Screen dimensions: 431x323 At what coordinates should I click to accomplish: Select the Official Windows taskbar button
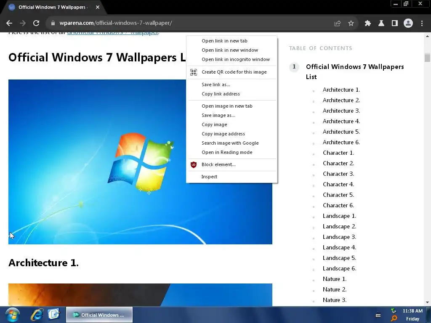coord(99,315)
